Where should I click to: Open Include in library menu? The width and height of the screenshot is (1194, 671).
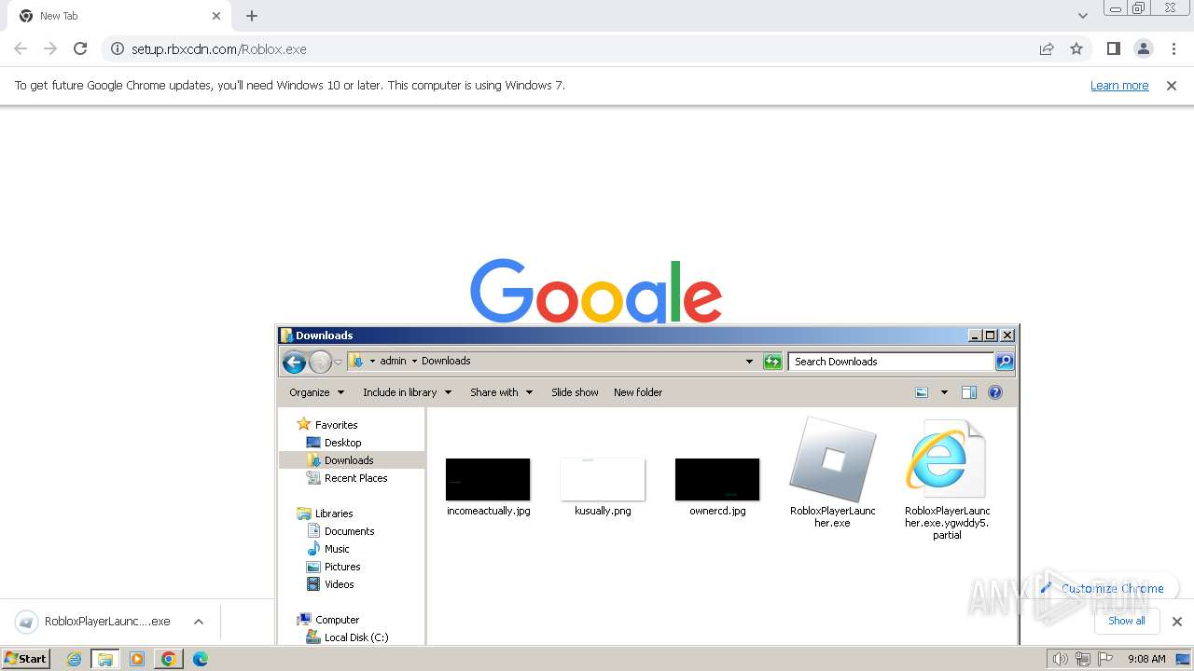click(407, 392)
